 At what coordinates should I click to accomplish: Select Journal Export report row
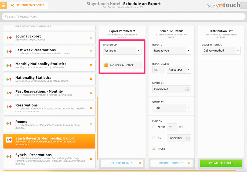click(49, 38)
